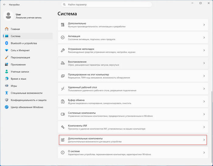Click the Система monitor icon
The image size is (213, 166).
(6, 36)
